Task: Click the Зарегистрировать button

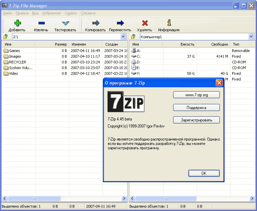Action: pos(196,120)
